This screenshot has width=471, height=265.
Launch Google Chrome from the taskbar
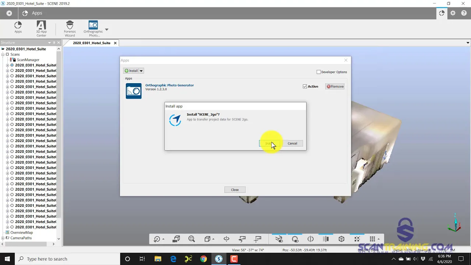click(203, 259)
